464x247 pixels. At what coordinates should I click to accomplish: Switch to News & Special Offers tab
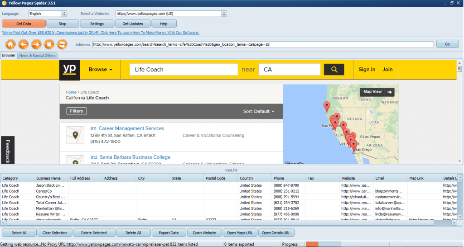click(37, 56)
